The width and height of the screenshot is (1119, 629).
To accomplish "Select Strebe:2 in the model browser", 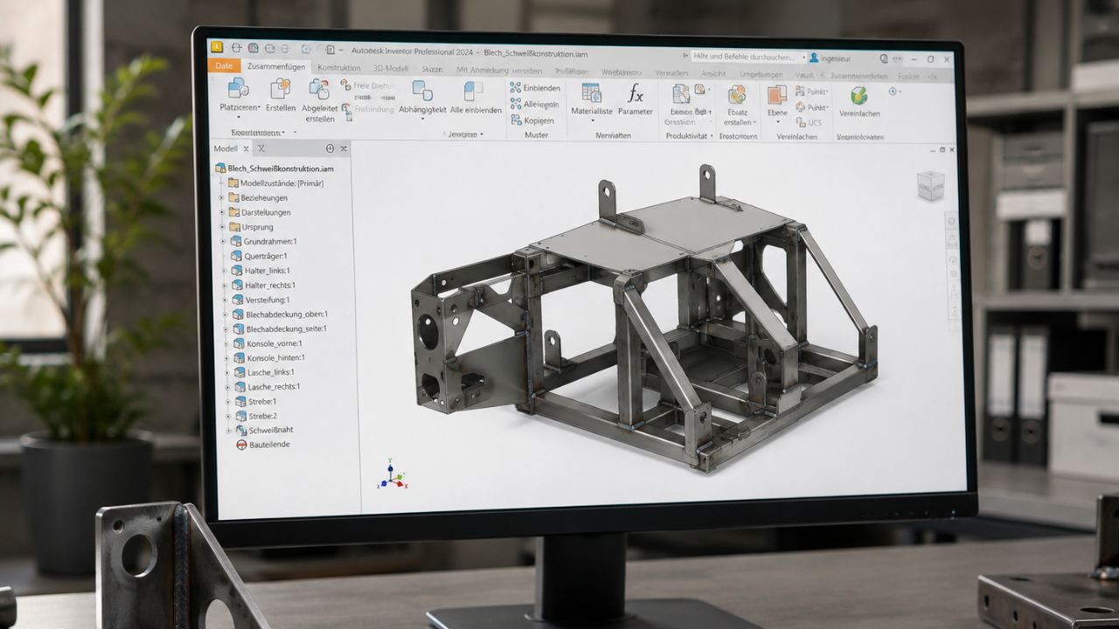I will coord(255,416).
